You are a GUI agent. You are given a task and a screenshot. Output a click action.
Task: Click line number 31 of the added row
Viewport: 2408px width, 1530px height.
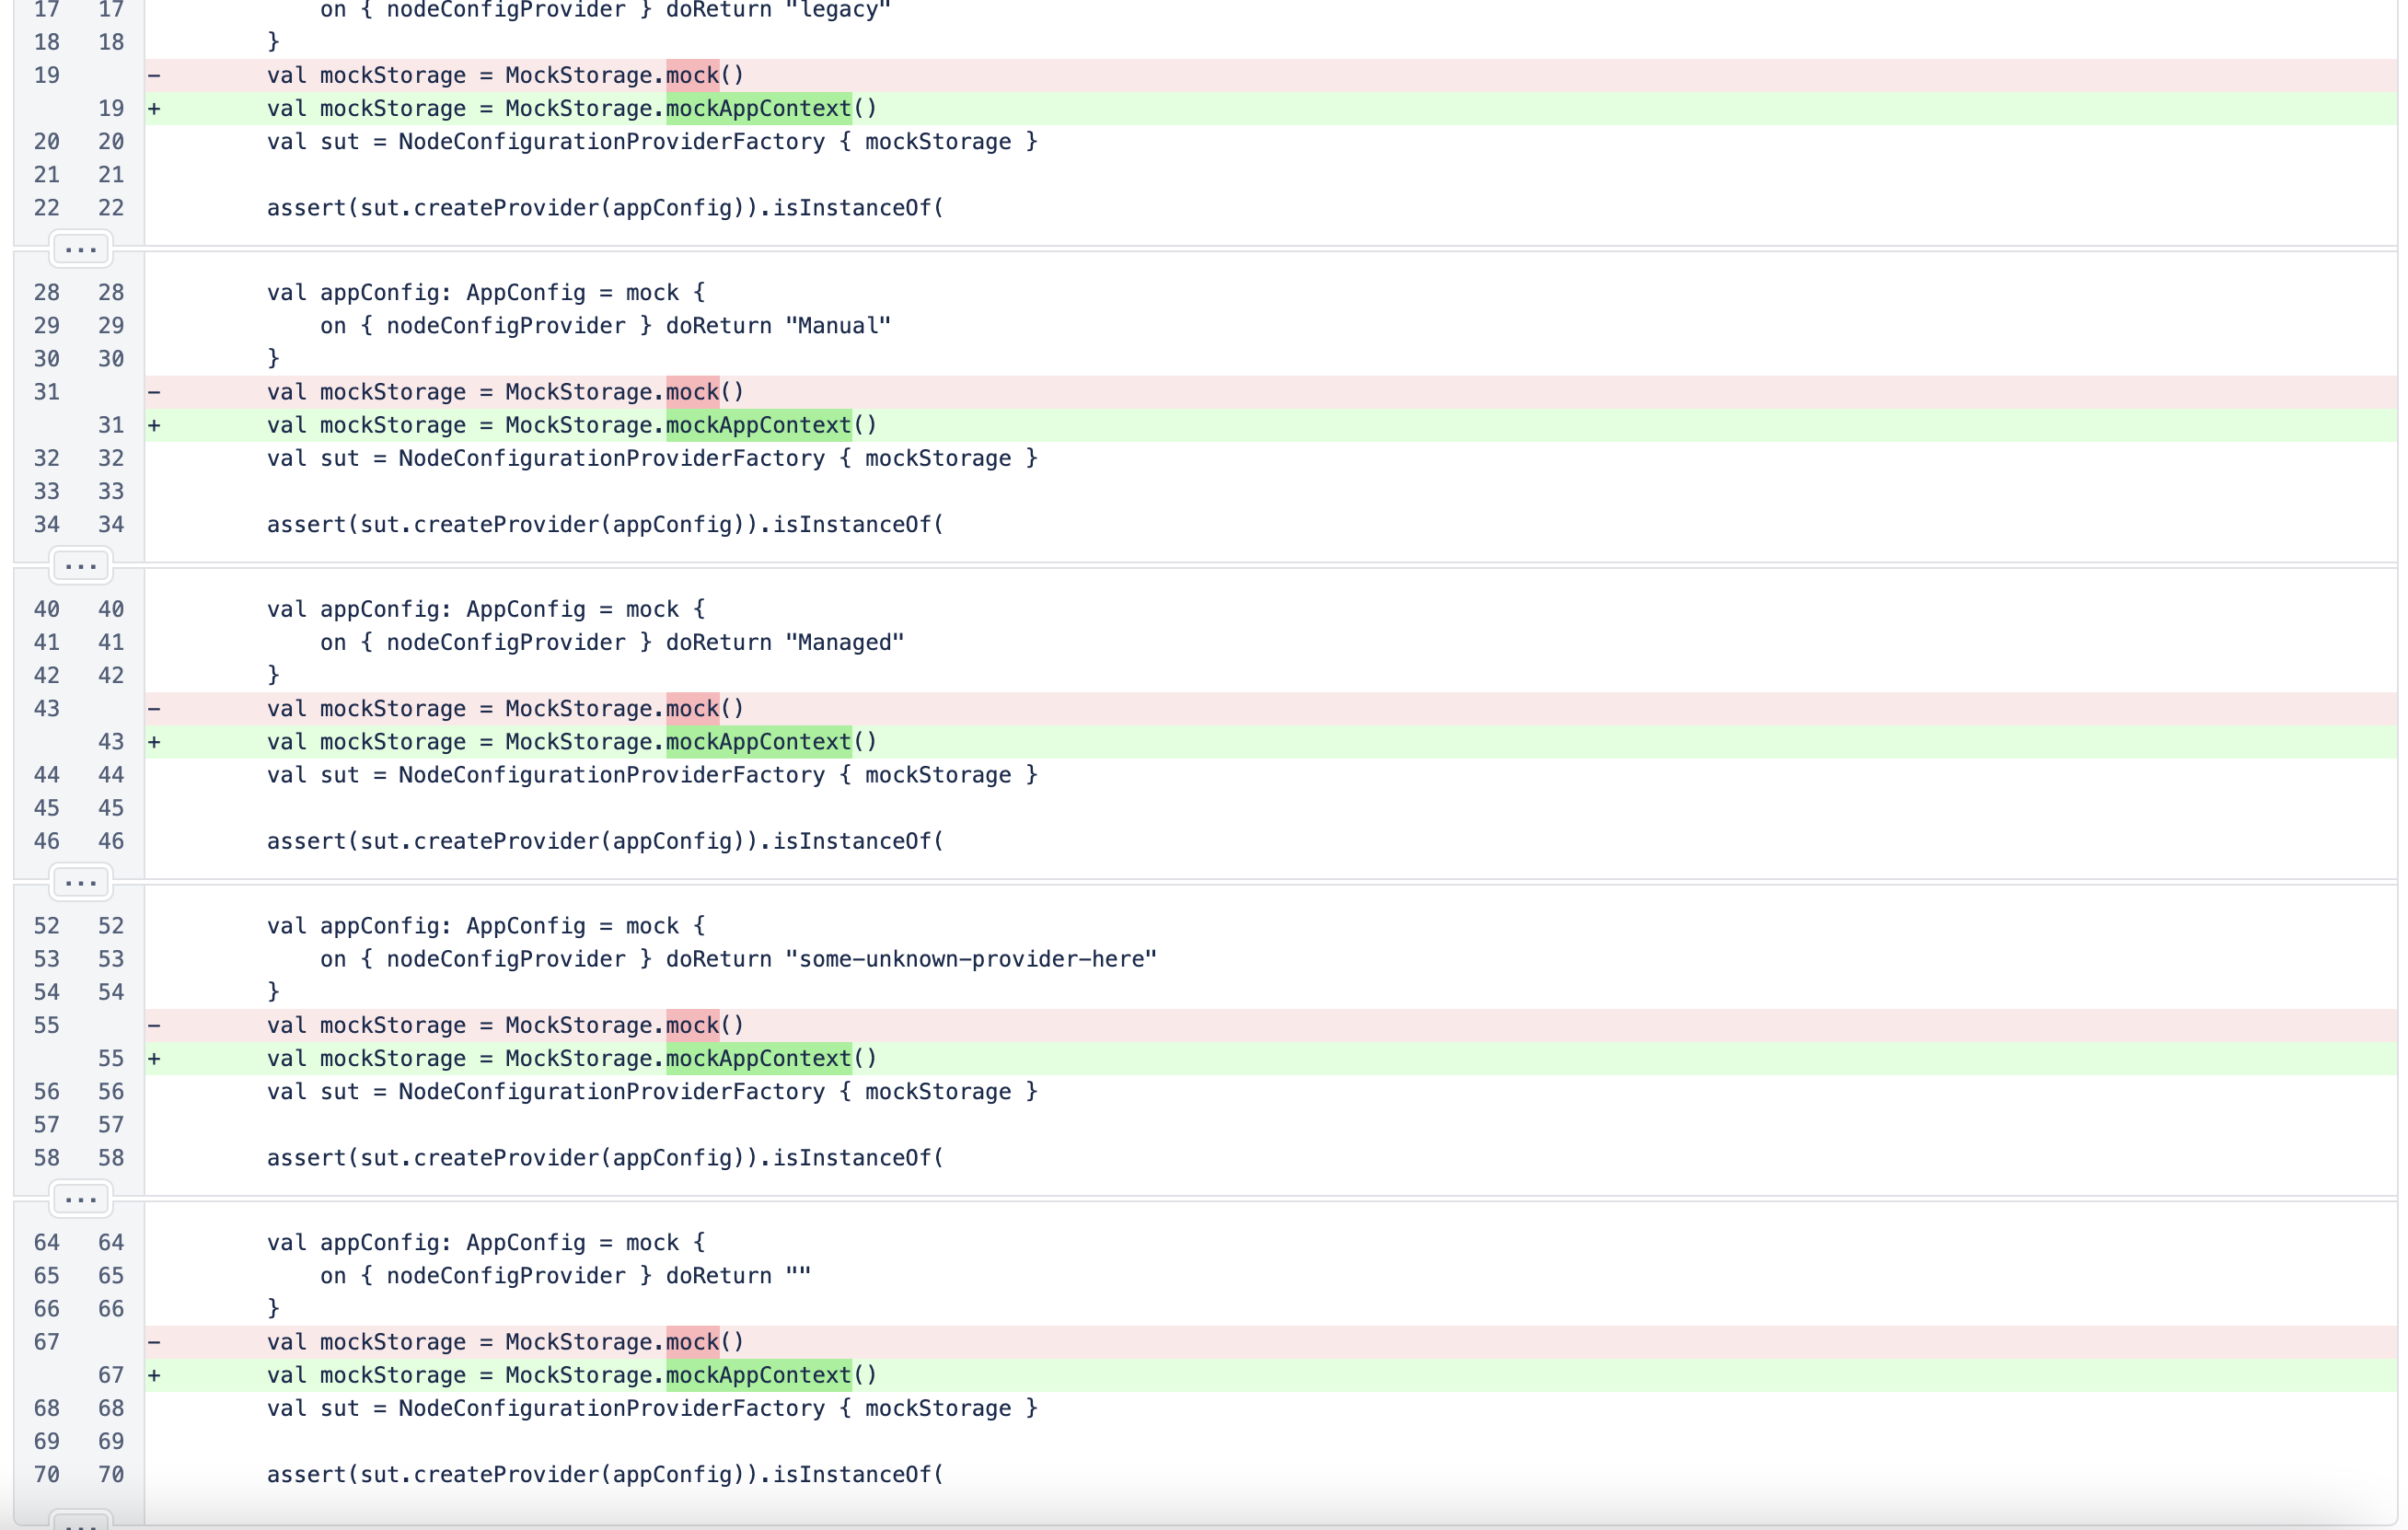[111, 425]
